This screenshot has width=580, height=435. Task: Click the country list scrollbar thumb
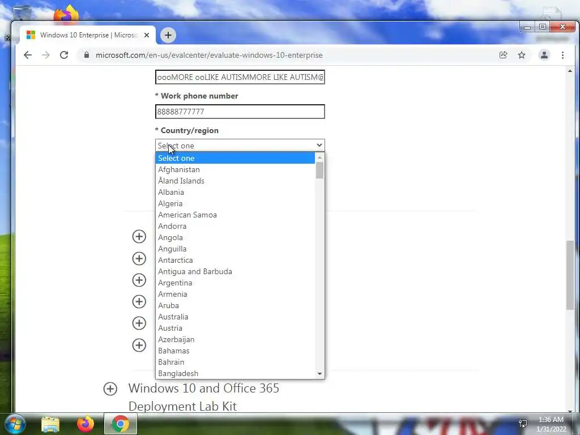point(319,170)
